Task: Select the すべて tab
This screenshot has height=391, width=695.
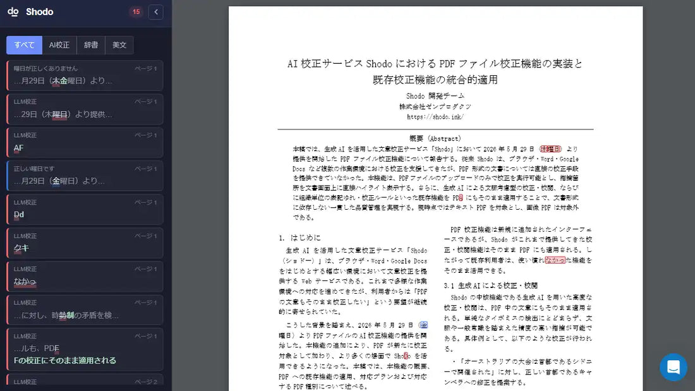Action: pyautogui.click(x=25, y=45)
